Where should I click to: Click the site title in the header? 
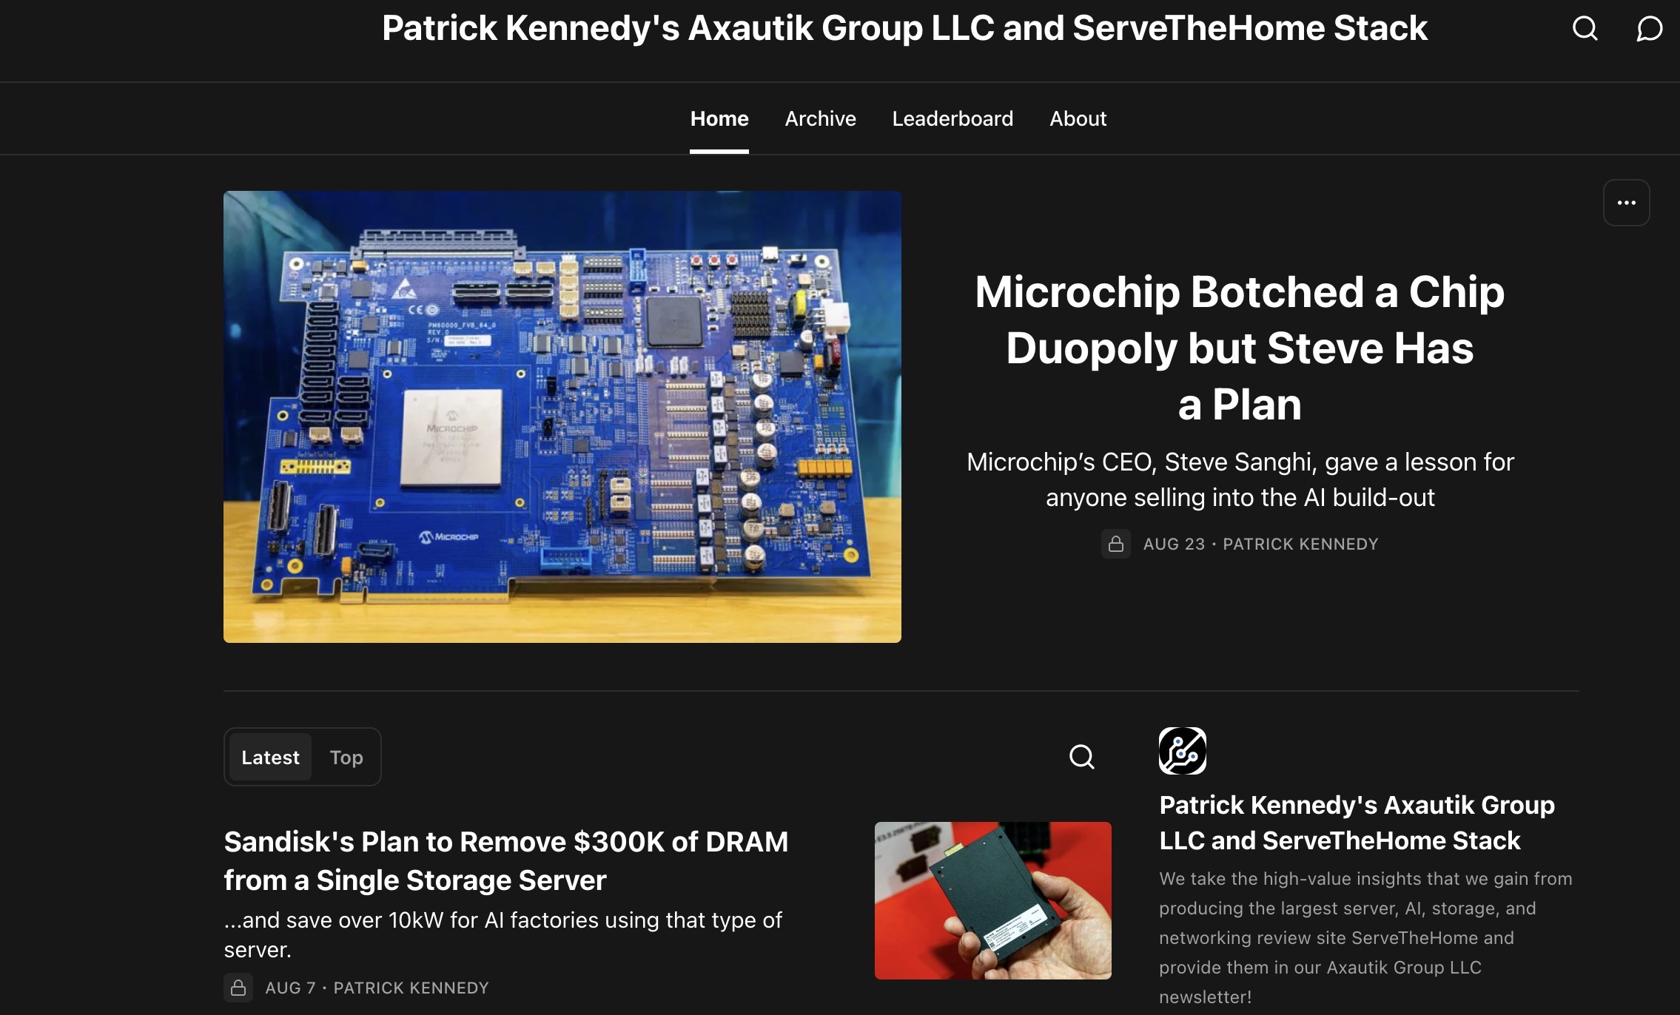[x=904, y=28]
